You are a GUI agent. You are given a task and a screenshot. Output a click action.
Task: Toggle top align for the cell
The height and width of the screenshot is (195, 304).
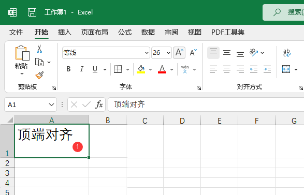[x=213, y=52]
